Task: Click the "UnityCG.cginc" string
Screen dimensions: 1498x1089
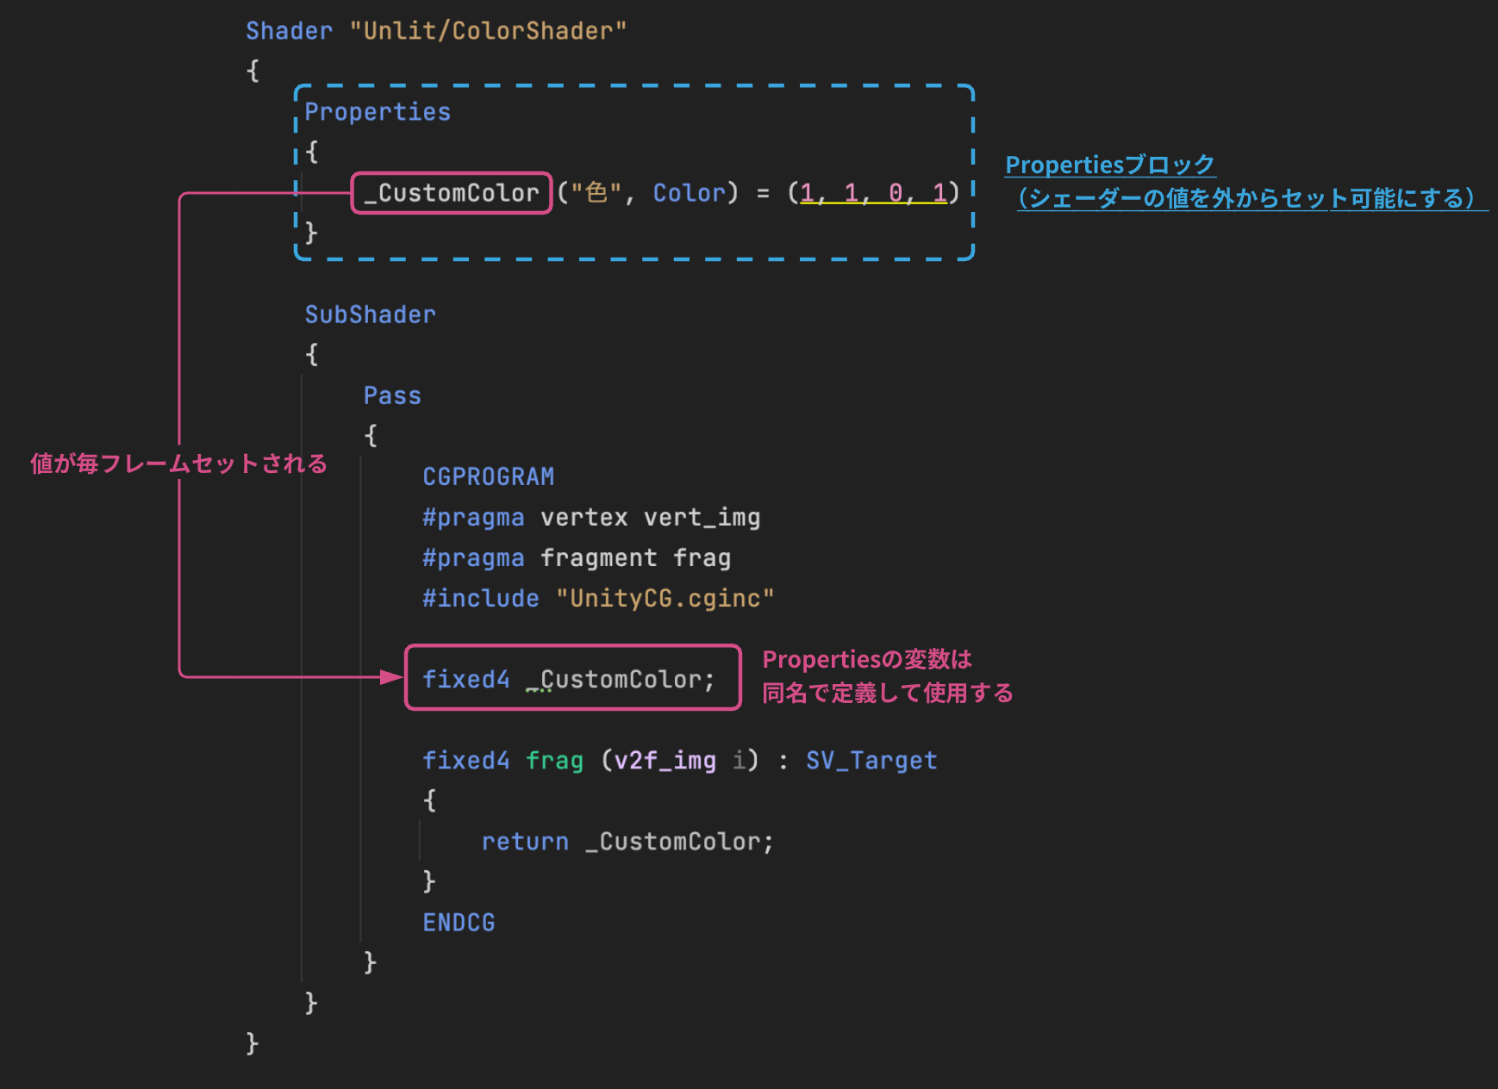Action: [x=665, y=598]
